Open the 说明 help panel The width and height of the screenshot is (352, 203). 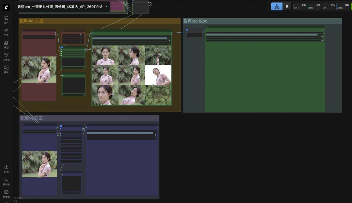coord(6,169)
